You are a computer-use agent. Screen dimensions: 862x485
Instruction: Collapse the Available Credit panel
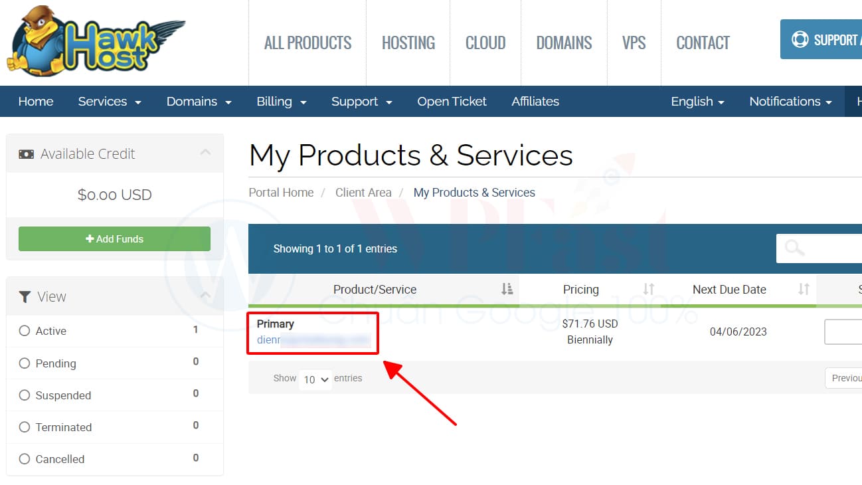[205, 153]
